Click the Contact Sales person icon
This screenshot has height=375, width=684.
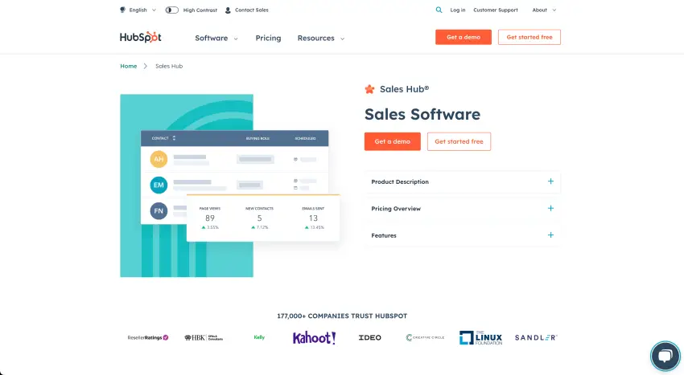click(x=228, y=10)
